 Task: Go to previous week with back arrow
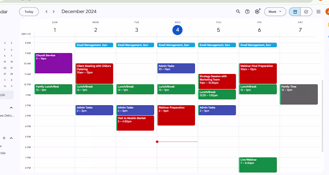tap(46, 11)
